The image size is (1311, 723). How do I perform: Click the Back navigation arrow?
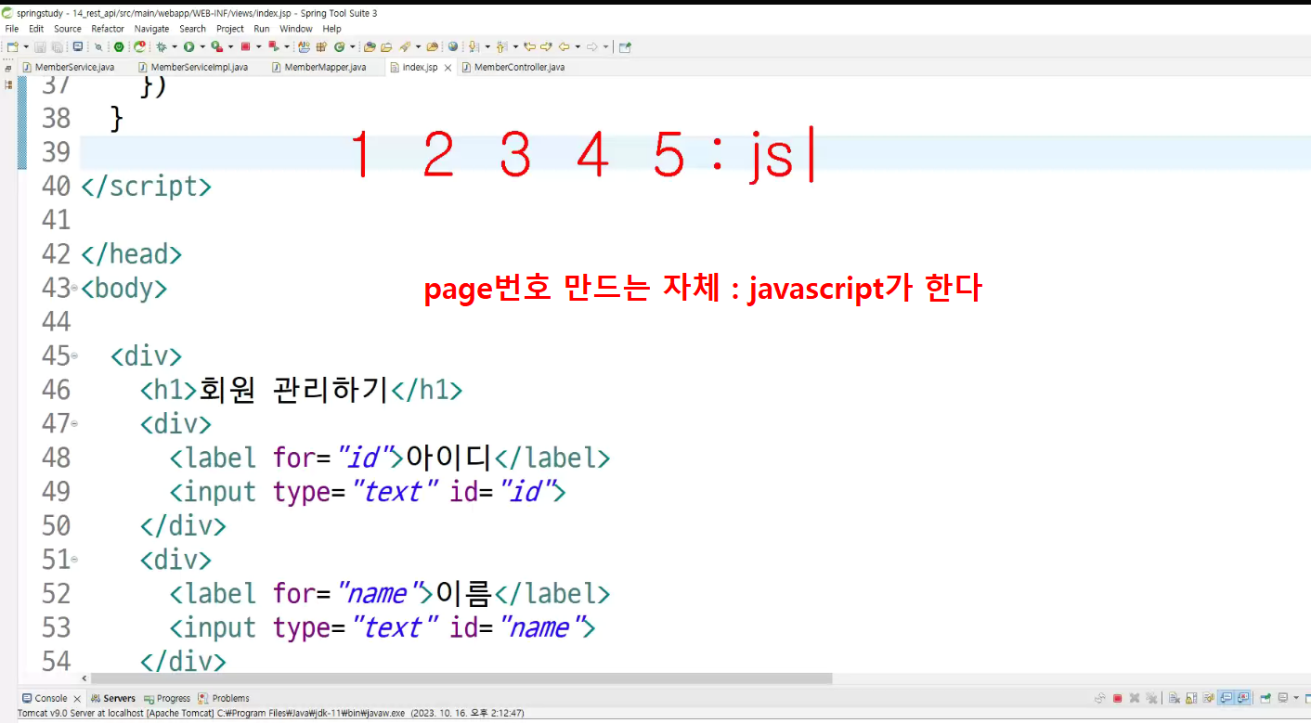point(564,46)
